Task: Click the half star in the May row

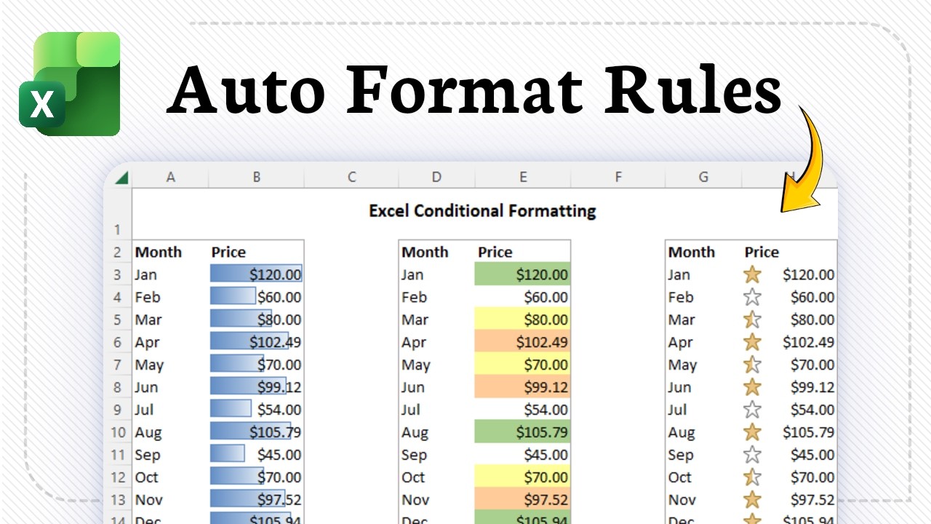Action: 752,365
